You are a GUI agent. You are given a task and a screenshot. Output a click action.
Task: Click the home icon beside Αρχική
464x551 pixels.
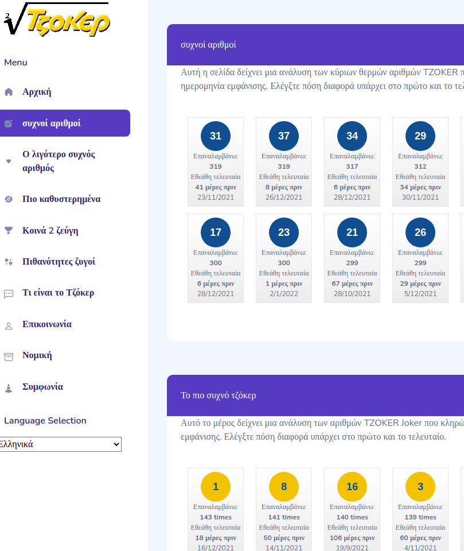point(9,92)
